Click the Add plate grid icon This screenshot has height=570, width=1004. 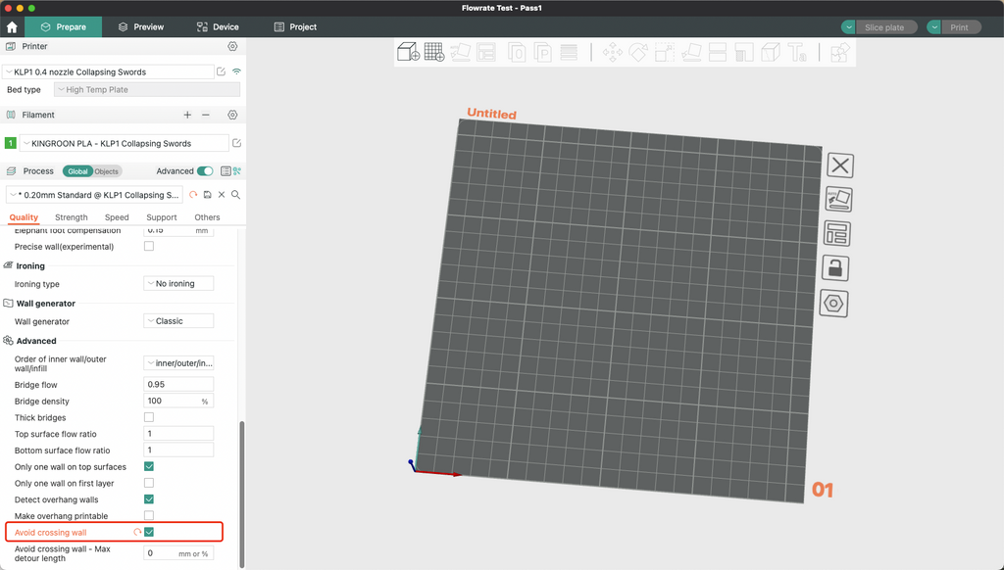pos(434,52)
